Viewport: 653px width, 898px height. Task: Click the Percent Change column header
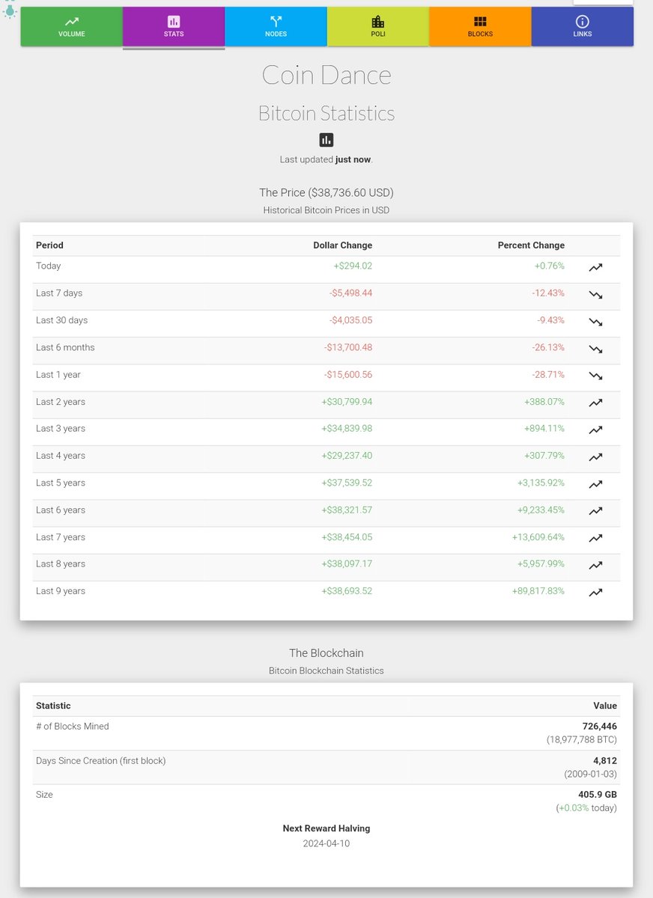click(531, 245)
